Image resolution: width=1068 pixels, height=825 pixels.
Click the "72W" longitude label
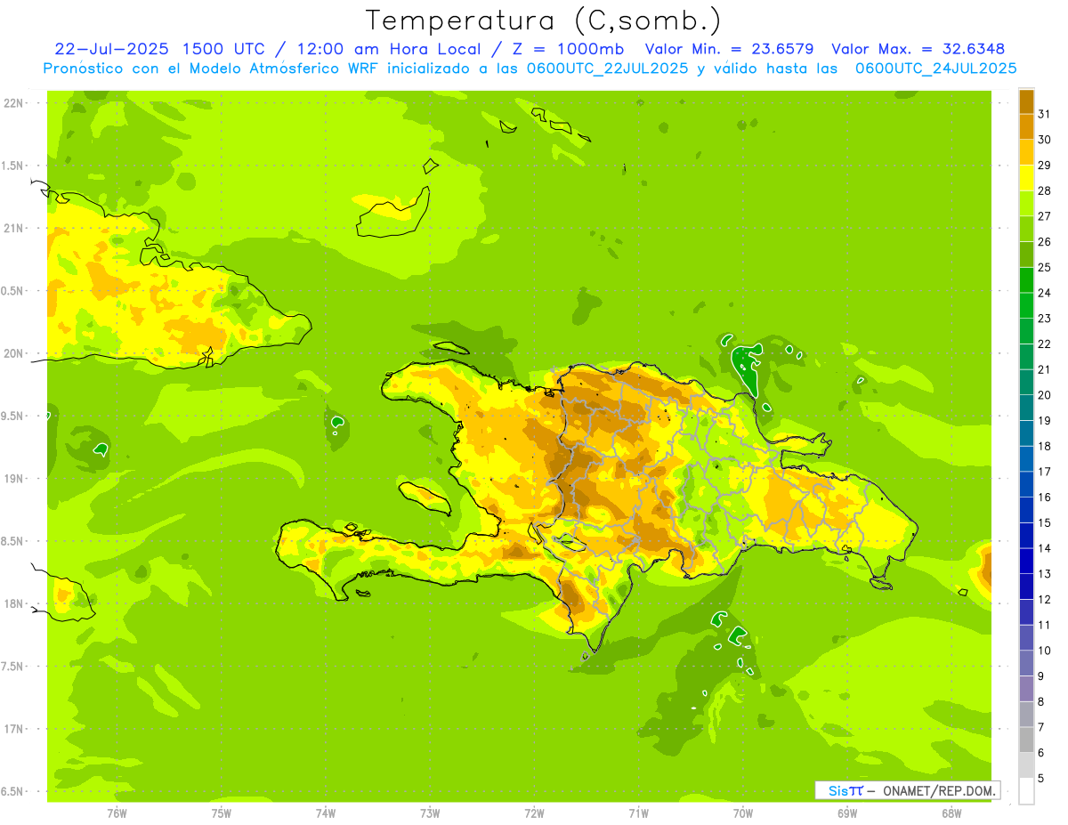point(534,813)
